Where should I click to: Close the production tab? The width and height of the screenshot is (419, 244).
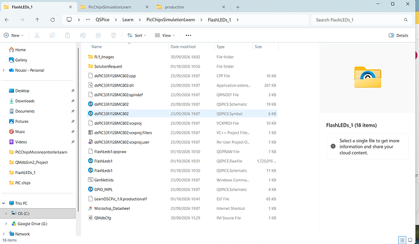pos(223,7)
